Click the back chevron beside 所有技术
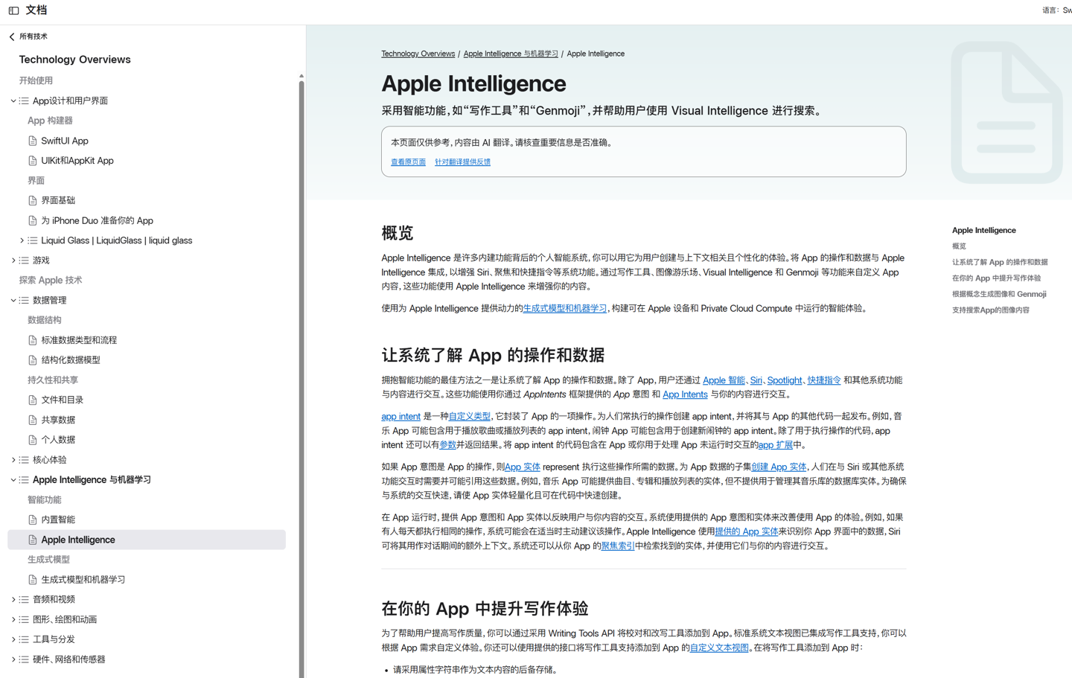 coord(12,36)
